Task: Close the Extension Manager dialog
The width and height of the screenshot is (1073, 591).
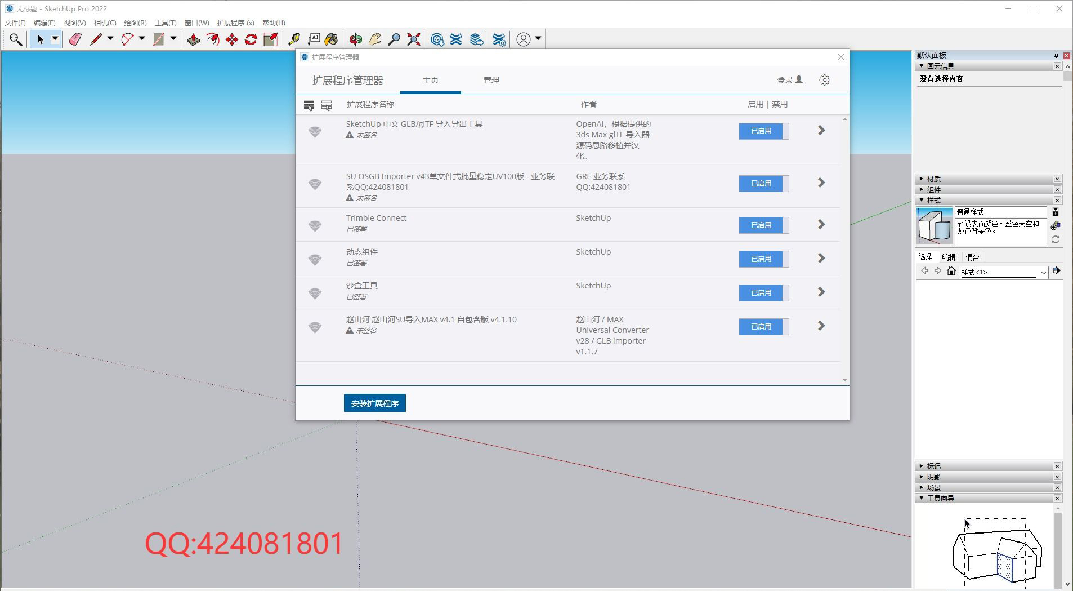Action: point(841,57)
